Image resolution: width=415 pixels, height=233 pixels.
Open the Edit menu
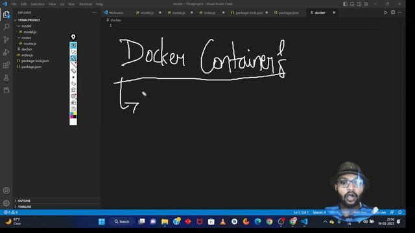click(23, 4)
